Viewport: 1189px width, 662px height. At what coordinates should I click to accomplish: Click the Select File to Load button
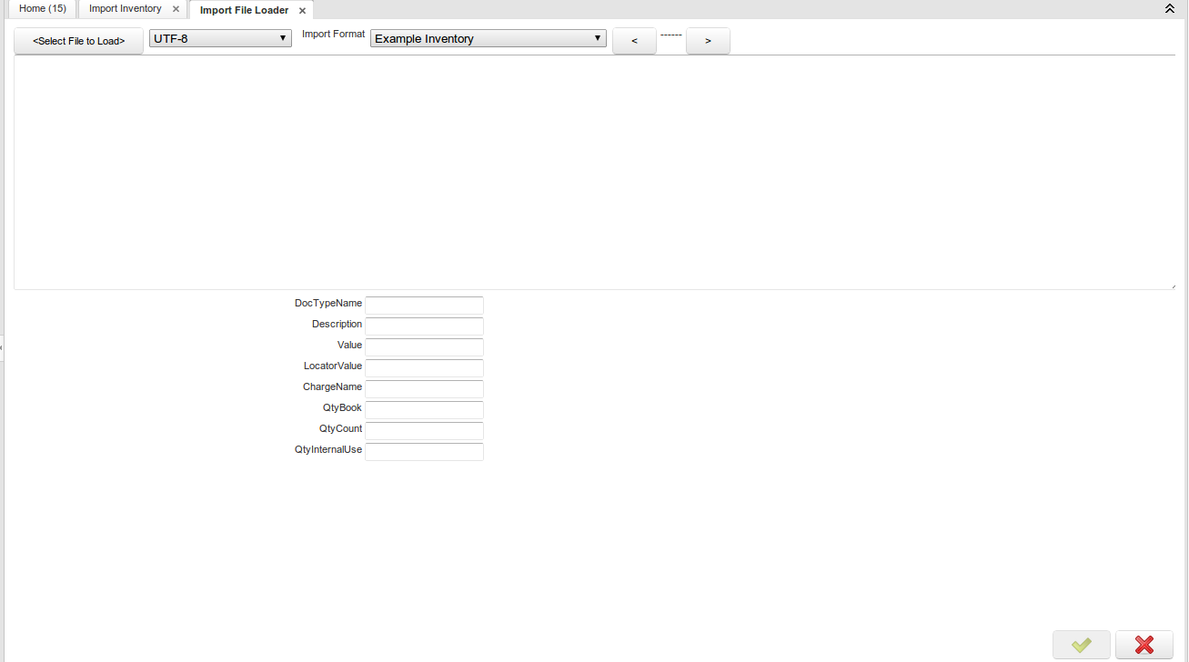[78, 41]
